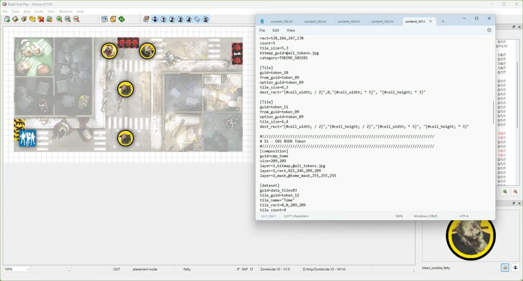
Task: Close the content_107 tab in Notepad
Action: [430, 21]
